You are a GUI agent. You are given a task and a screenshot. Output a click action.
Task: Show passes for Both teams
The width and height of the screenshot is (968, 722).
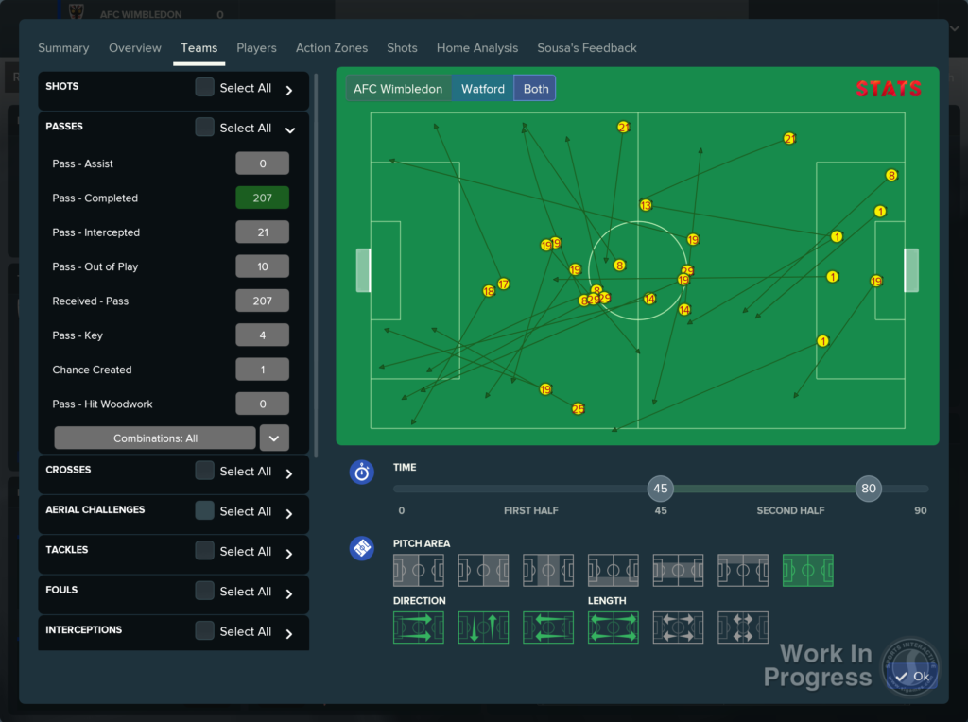(536, 88)
